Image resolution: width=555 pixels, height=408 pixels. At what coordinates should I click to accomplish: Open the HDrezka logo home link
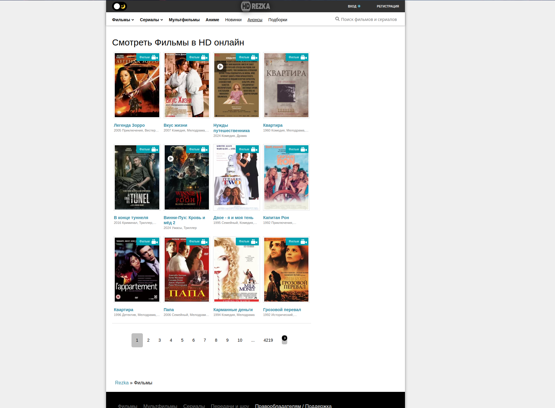256,6
